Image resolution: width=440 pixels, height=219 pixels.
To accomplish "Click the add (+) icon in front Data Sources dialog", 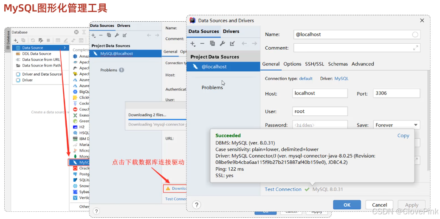I will click(193, 43).
